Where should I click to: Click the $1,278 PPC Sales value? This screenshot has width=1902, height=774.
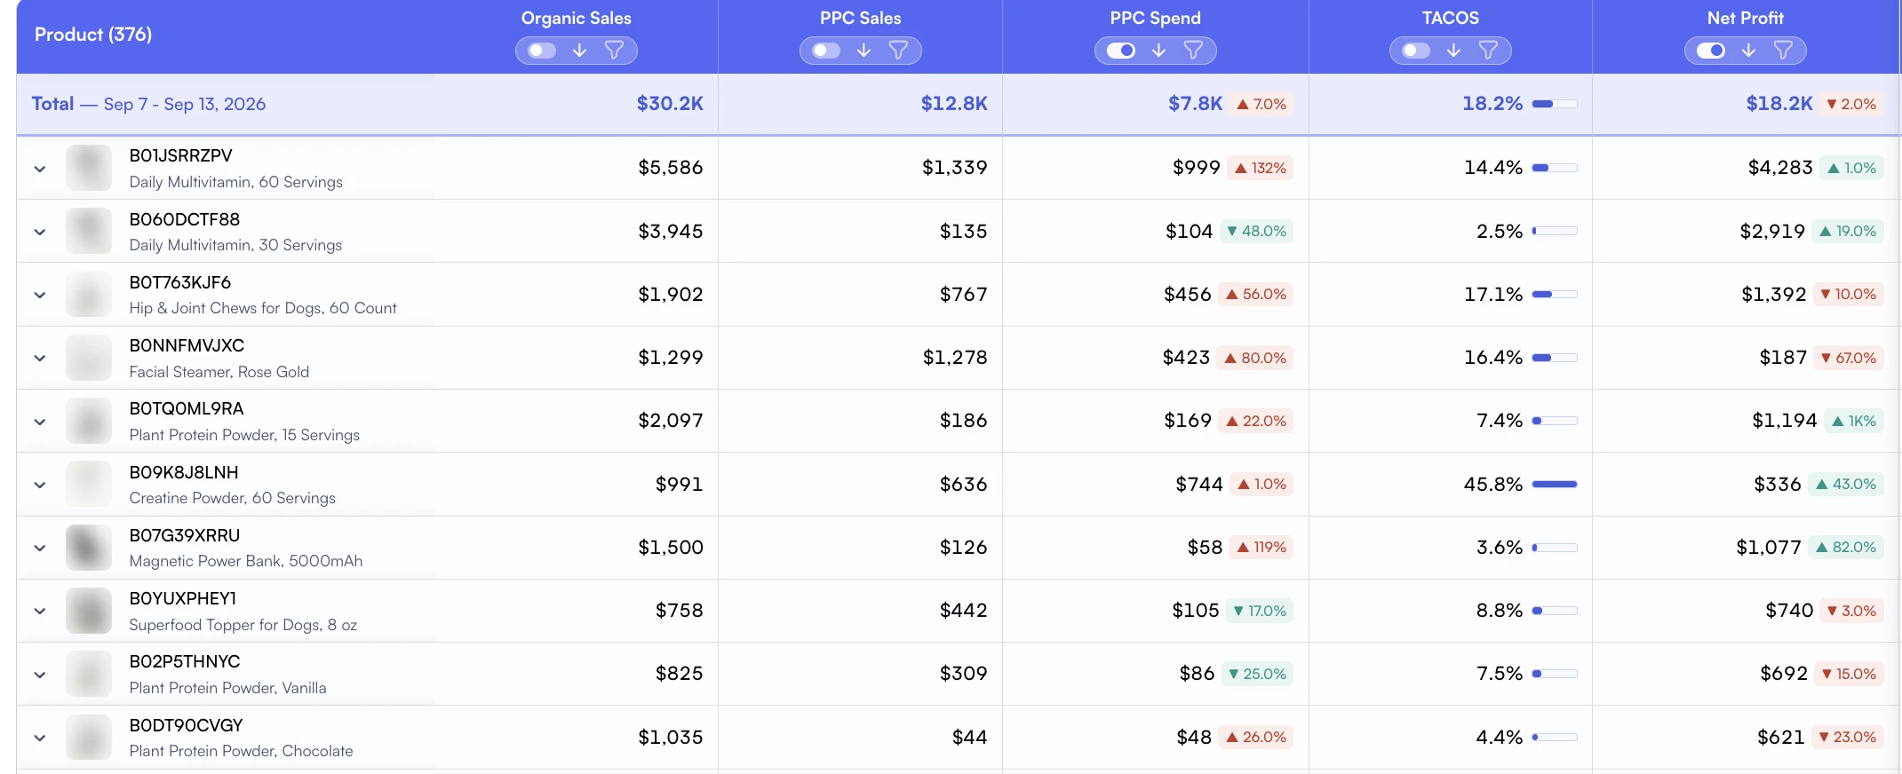coord(955,358)
